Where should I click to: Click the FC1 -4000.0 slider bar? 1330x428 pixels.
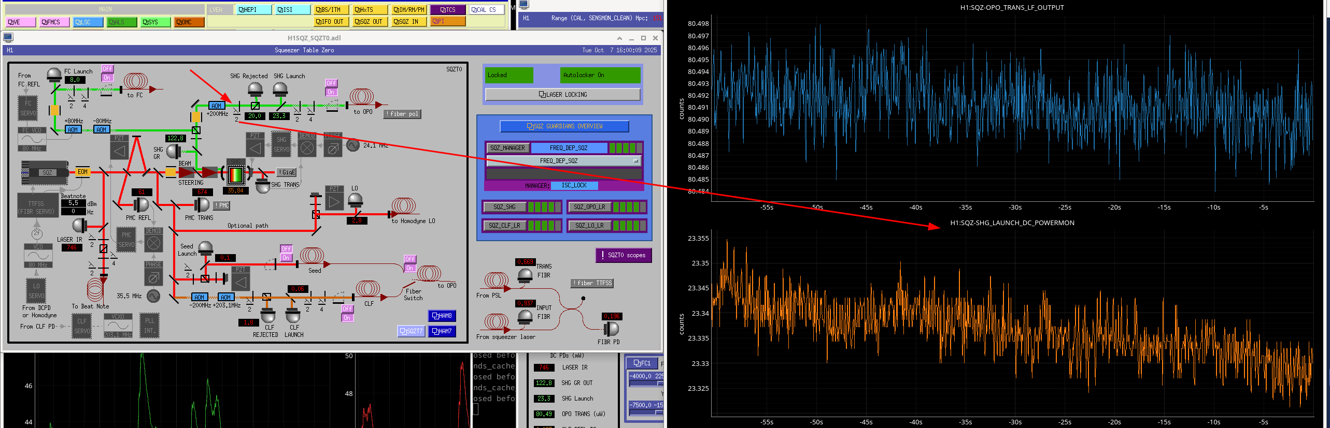pyautogui.click(x=645, y=383)
